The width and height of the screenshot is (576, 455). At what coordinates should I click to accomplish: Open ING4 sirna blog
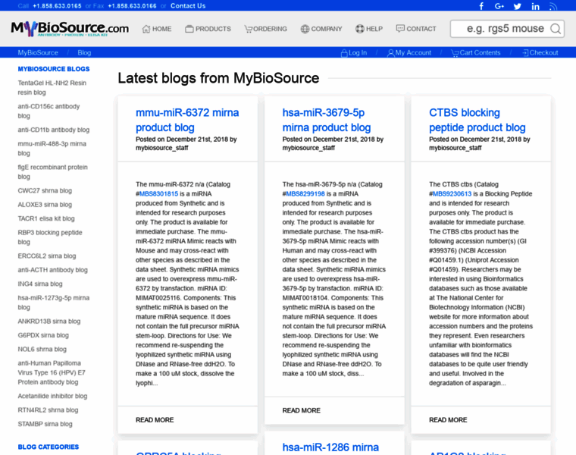pos(40,284)
